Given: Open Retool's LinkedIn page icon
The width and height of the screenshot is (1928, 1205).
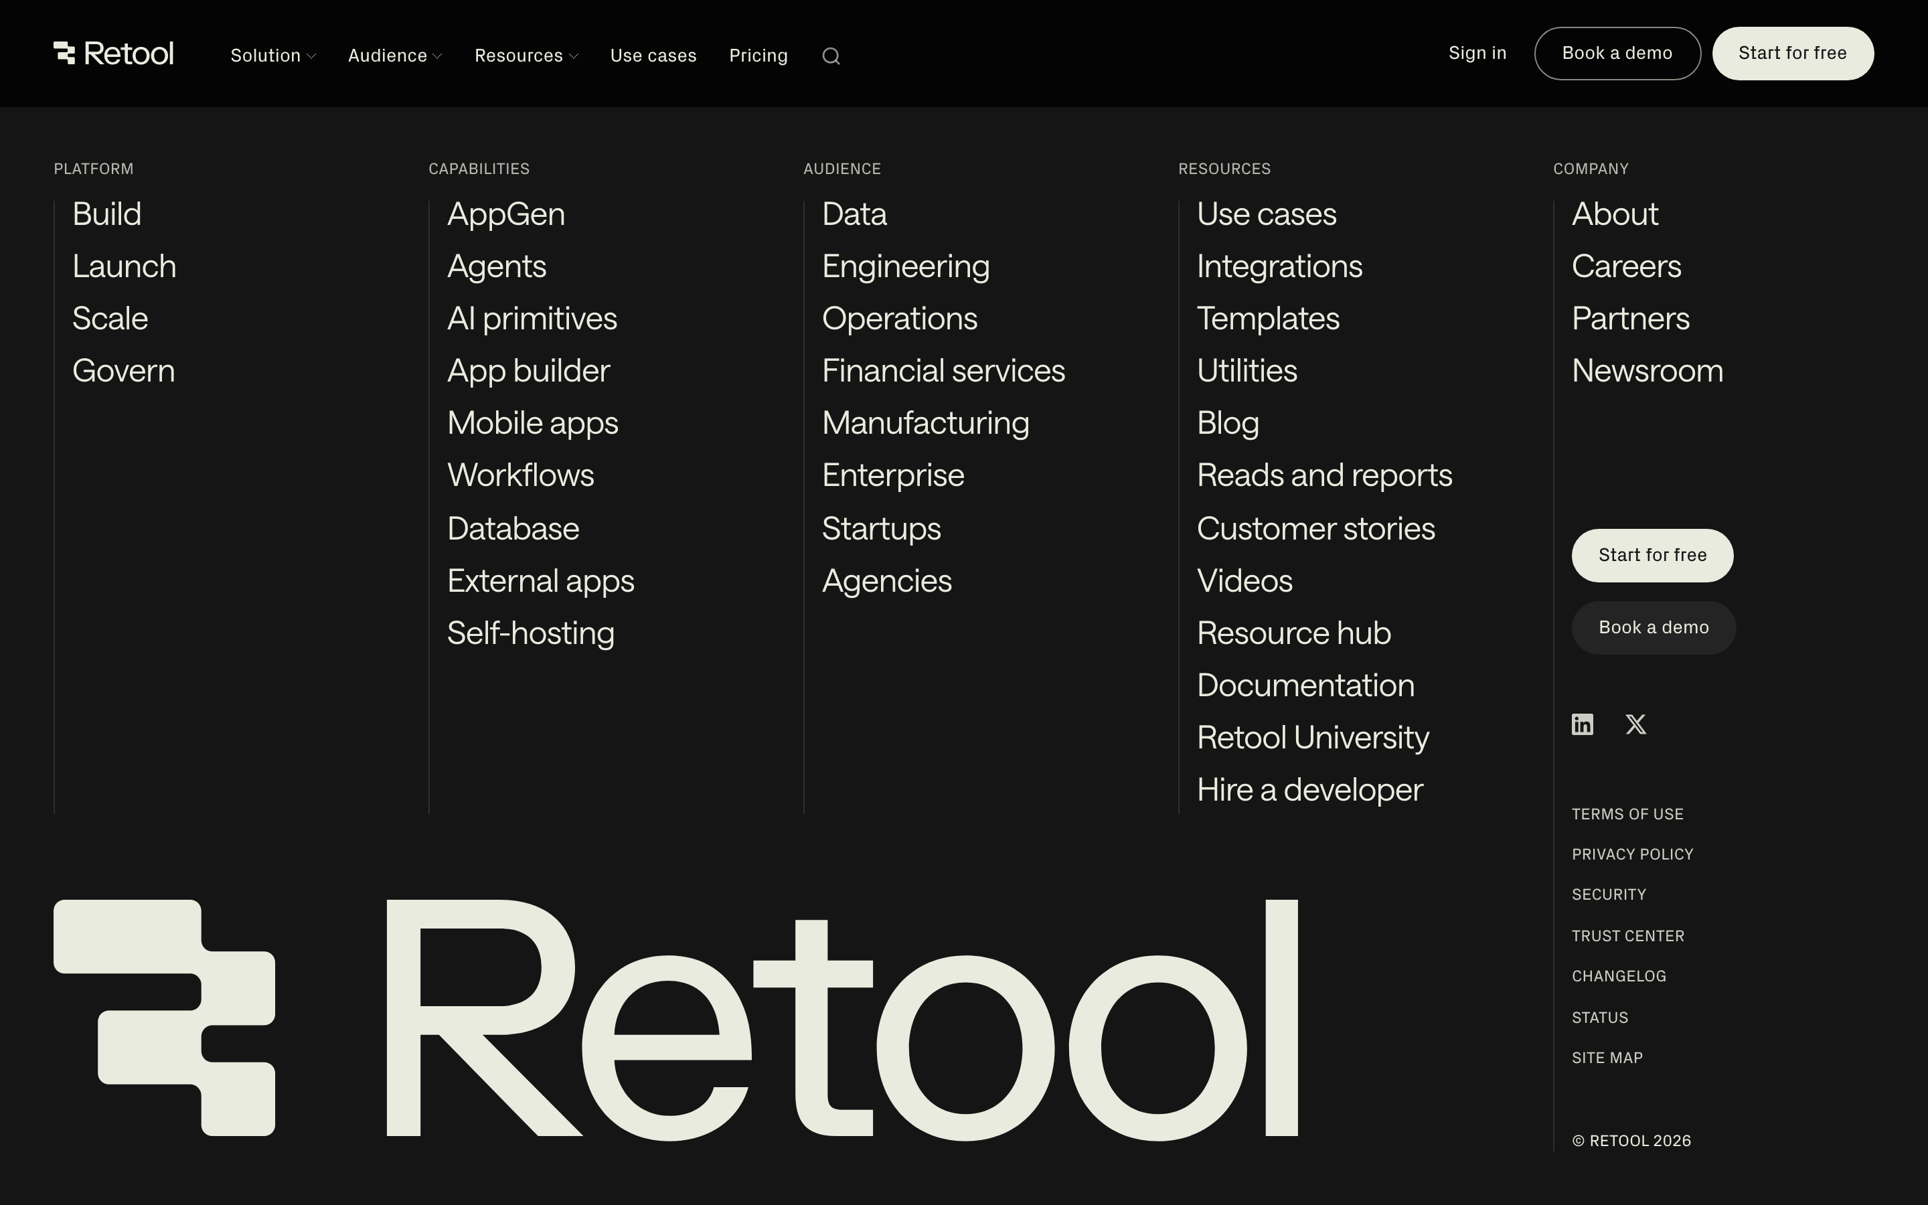Looking at the screenshot, I should coord(1583,724).
